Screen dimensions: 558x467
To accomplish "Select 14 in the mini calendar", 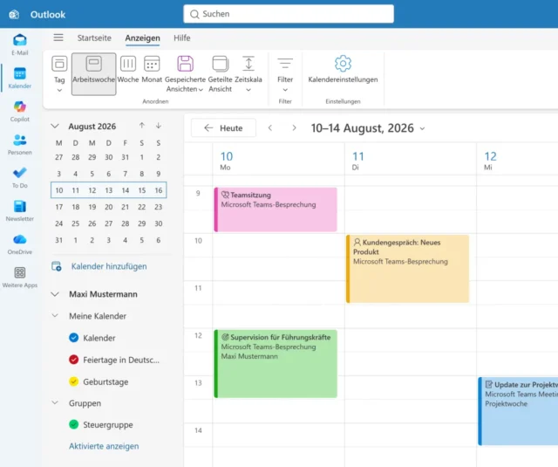I will 126,190.
